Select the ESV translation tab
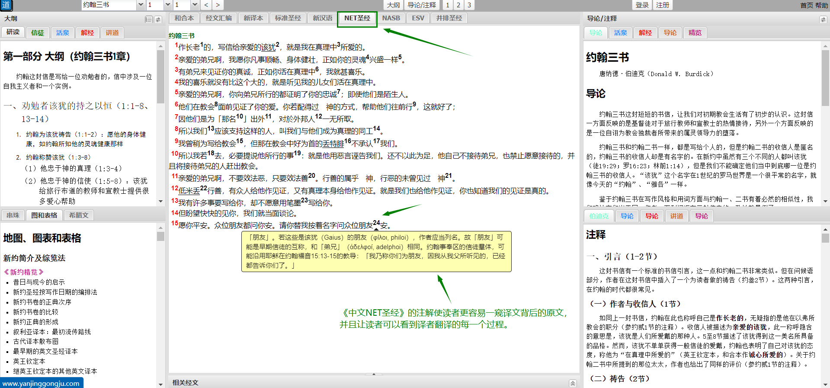 (x=418, y=18)
